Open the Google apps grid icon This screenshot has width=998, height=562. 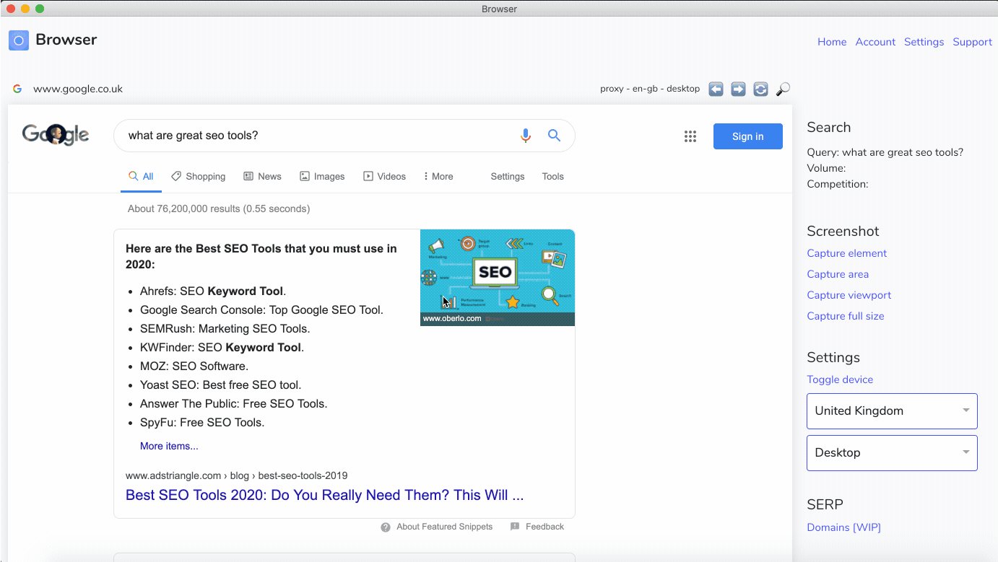(690, 136)
